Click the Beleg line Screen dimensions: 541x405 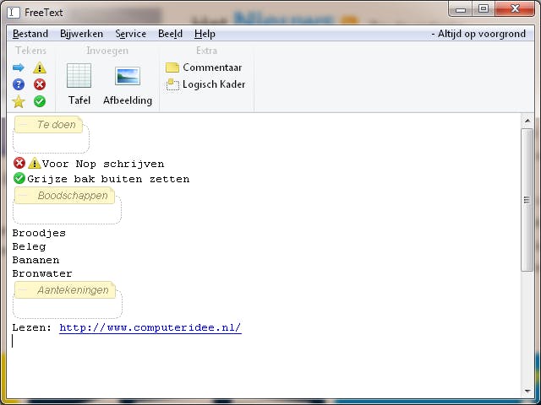(29, 246)
